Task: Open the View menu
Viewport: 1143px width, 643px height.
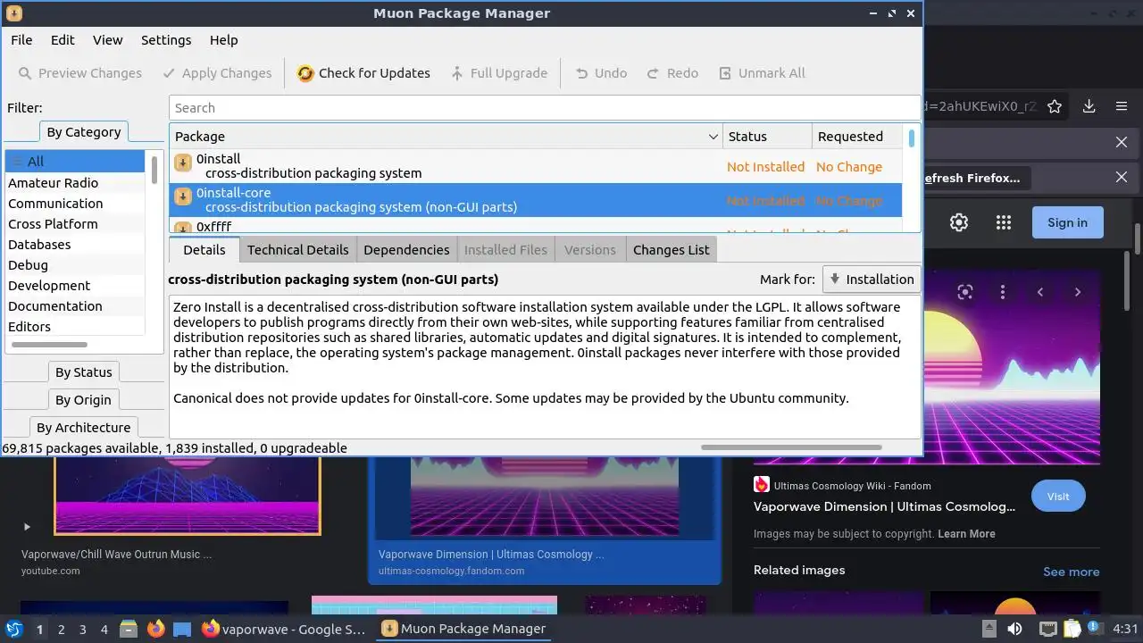Action: point(107,40)
